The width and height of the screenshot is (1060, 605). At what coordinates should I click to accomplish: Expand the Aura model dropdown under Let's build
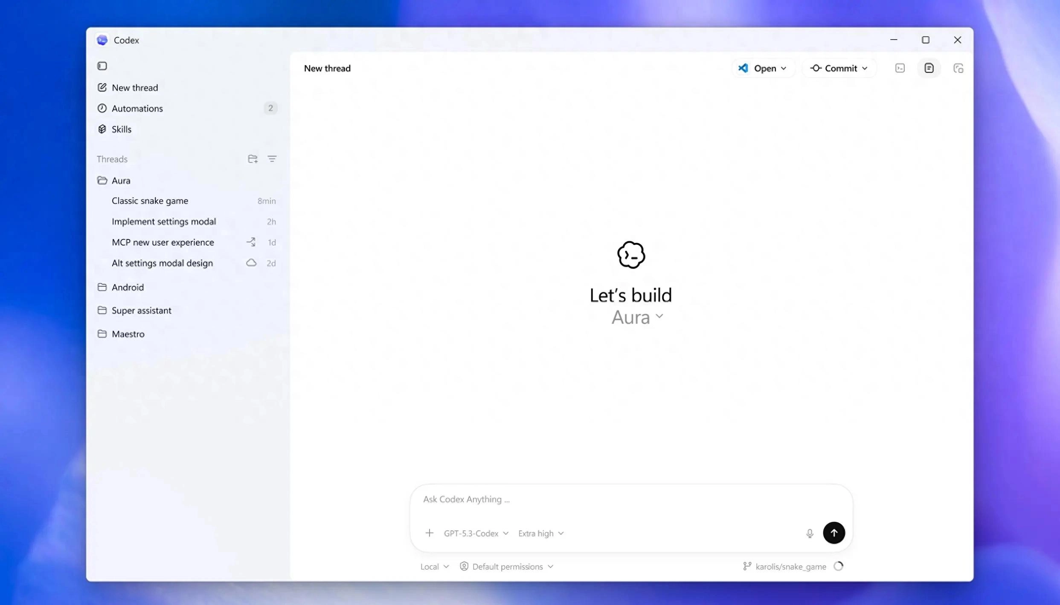click(637, 317)
